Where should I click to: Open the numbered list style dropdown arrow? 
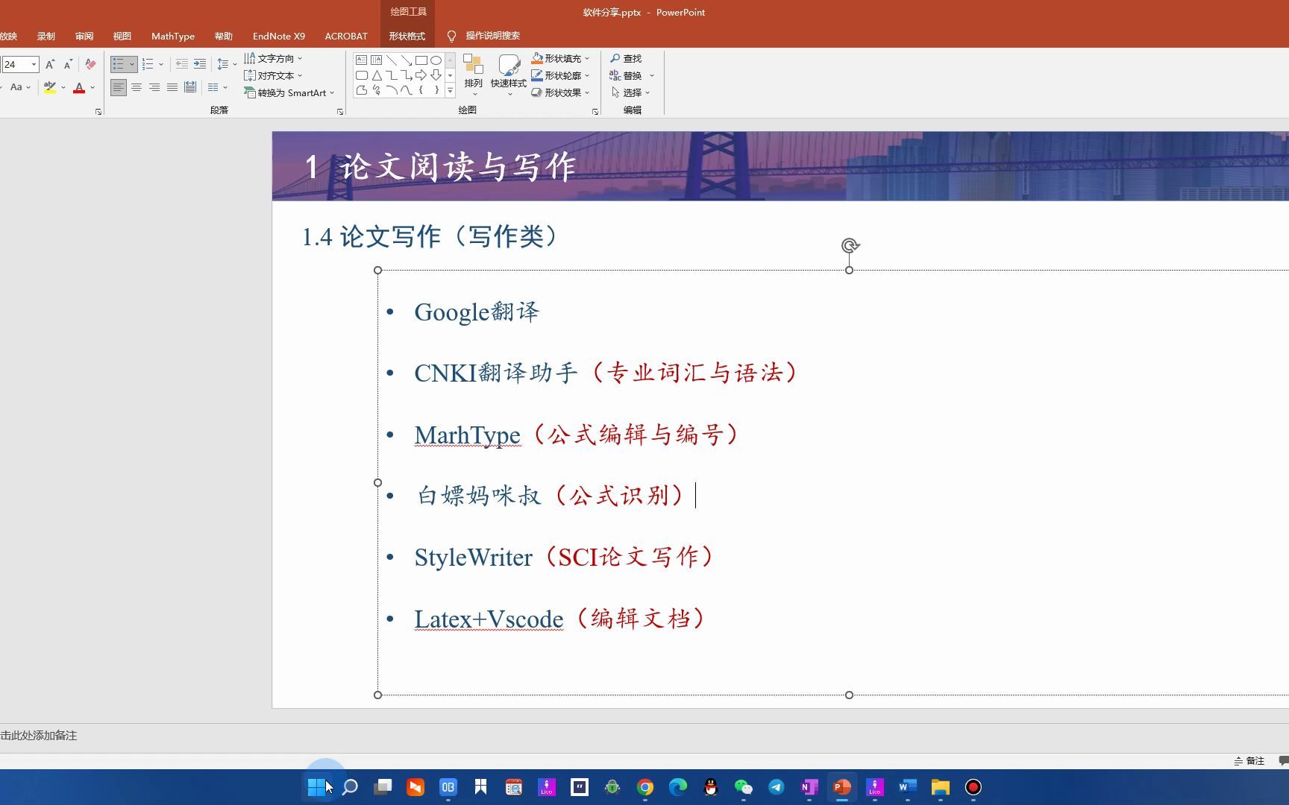pos(161,65)
